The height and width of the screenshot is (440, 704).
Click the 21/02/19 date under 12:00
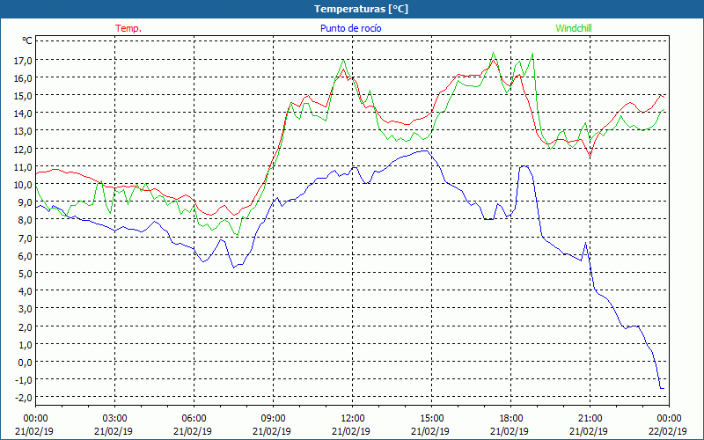(x=351, y=431)
